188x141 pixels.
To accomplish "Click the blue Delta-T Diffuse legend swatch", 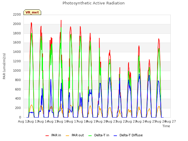I will pyautogui.click(x=115, y=136).
